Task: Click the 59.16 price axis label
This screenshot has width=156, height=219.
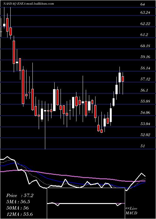Action: click(x=145, y=57)
